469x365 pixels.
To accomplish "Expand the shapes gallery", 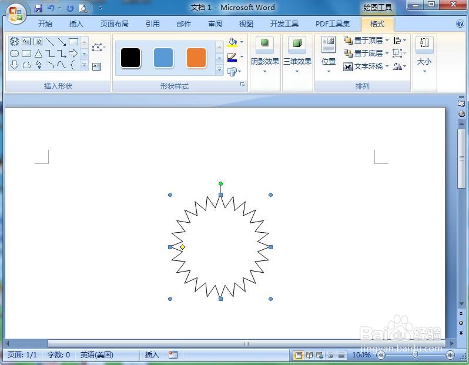I will pos(85,65).
